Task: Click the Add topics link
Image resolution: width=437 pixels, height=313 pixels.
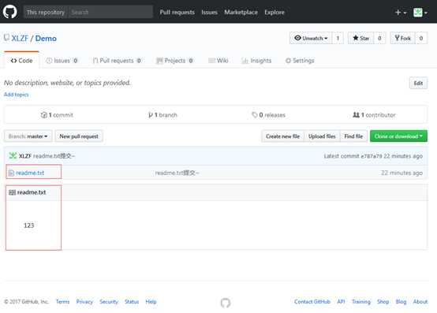Action: (16, 95)
